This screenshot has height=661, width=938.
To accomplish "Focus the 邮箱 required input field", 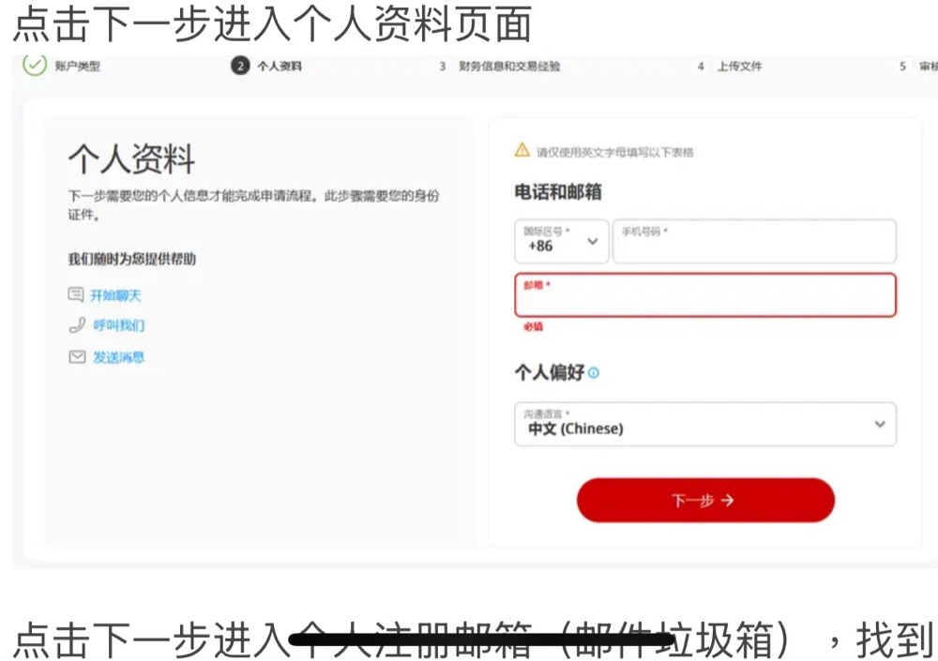I will click(705, 295).
